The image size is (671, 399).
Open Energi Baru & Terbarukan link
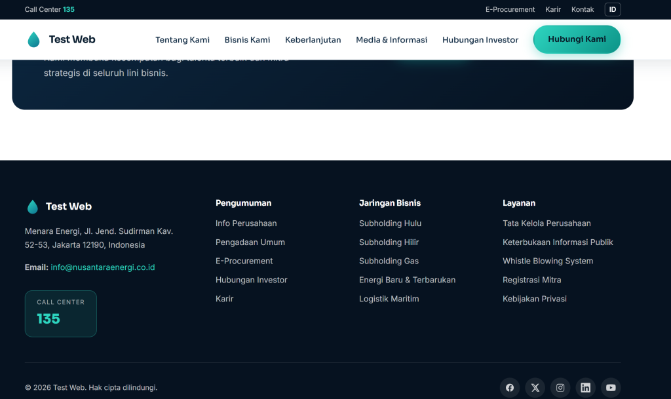point(407,280)
